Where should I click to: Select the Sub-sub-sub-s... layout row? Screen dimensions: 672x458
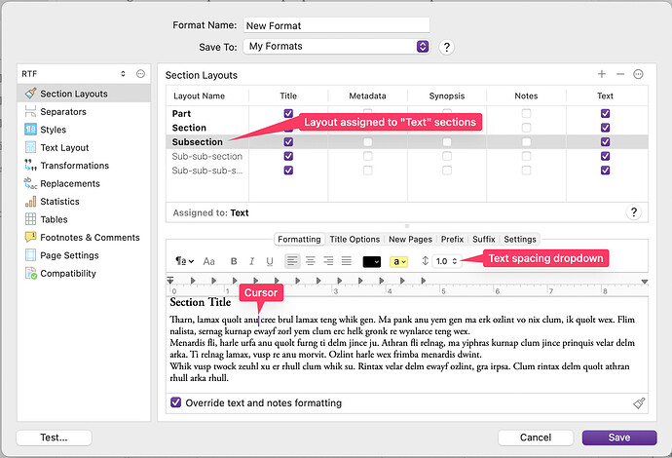(x=407, y=171)
